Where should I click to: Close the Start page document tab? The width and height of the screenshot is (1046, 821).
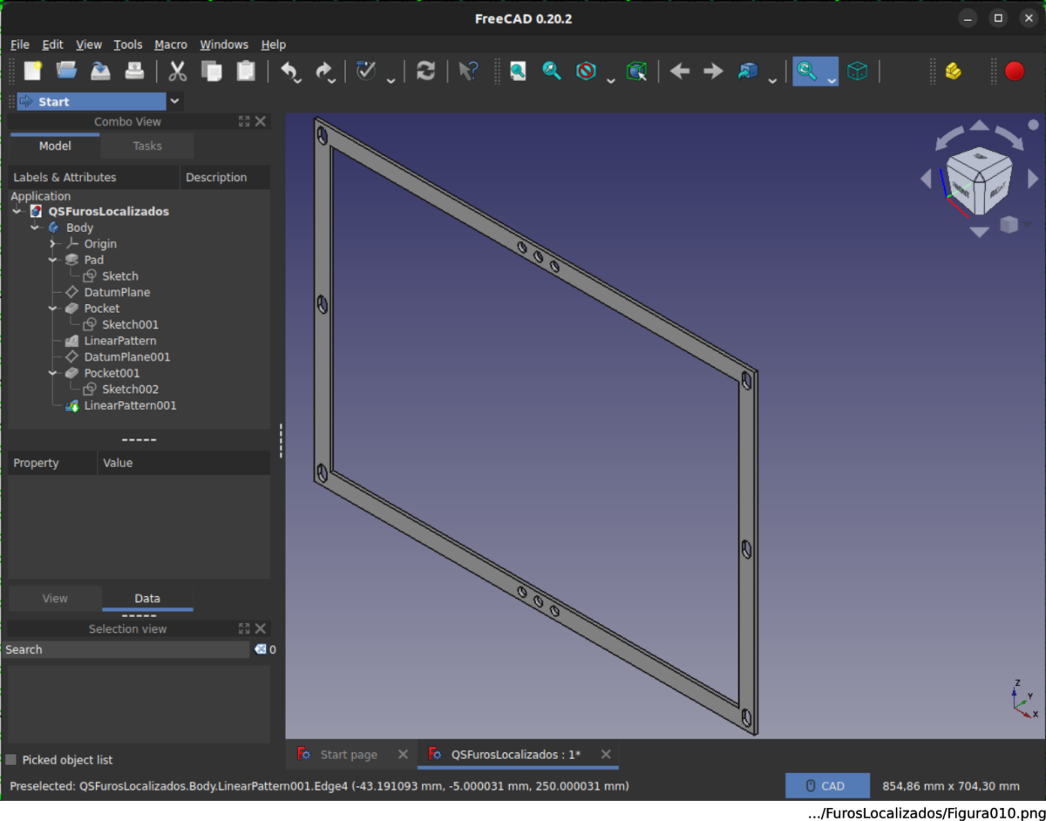[403, 755]
